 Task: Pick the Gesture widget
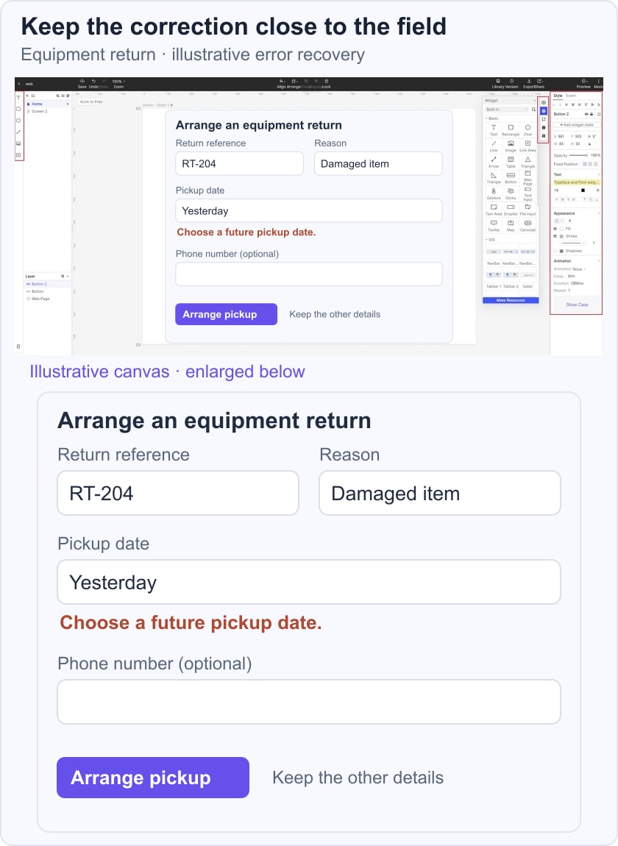click(x=494, y=193)
